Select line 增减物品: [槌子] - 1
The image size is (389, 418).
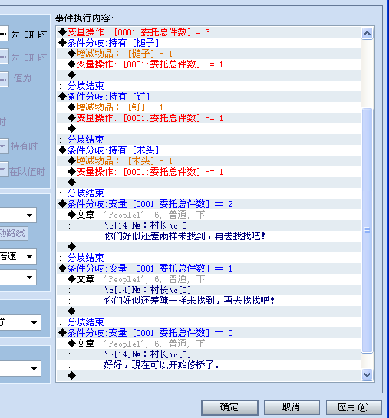pyautogui.click(x=209, y=54)
